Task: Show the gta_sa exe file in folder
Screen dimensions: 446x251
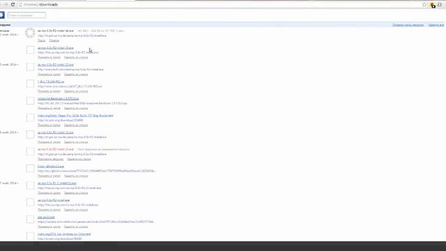Action: [49, 227]
